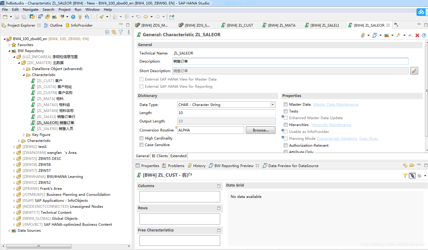
Task: Click the open perspective icon in main toolbar
Action: click(172, 17)
